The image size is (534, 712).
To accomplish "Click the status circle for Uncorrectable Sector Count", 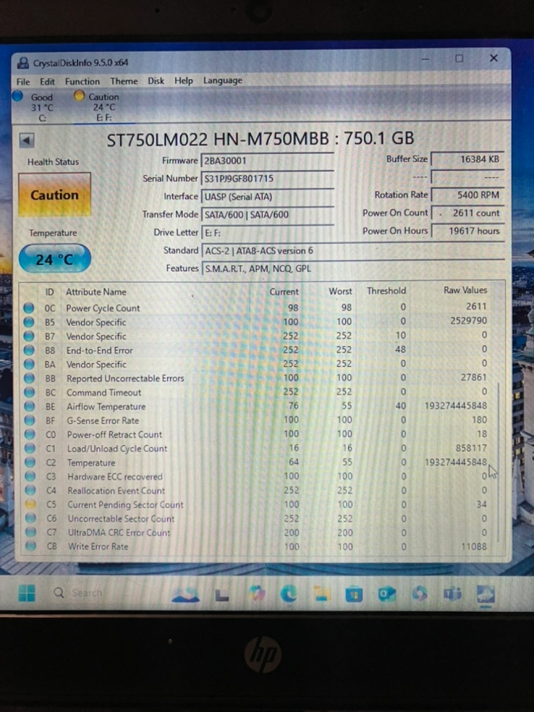I will pyautogui.click(x=31, y=518).
